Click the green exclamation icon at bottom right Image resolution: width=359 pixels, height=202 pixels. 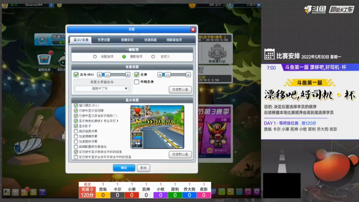tap(222, 192)
